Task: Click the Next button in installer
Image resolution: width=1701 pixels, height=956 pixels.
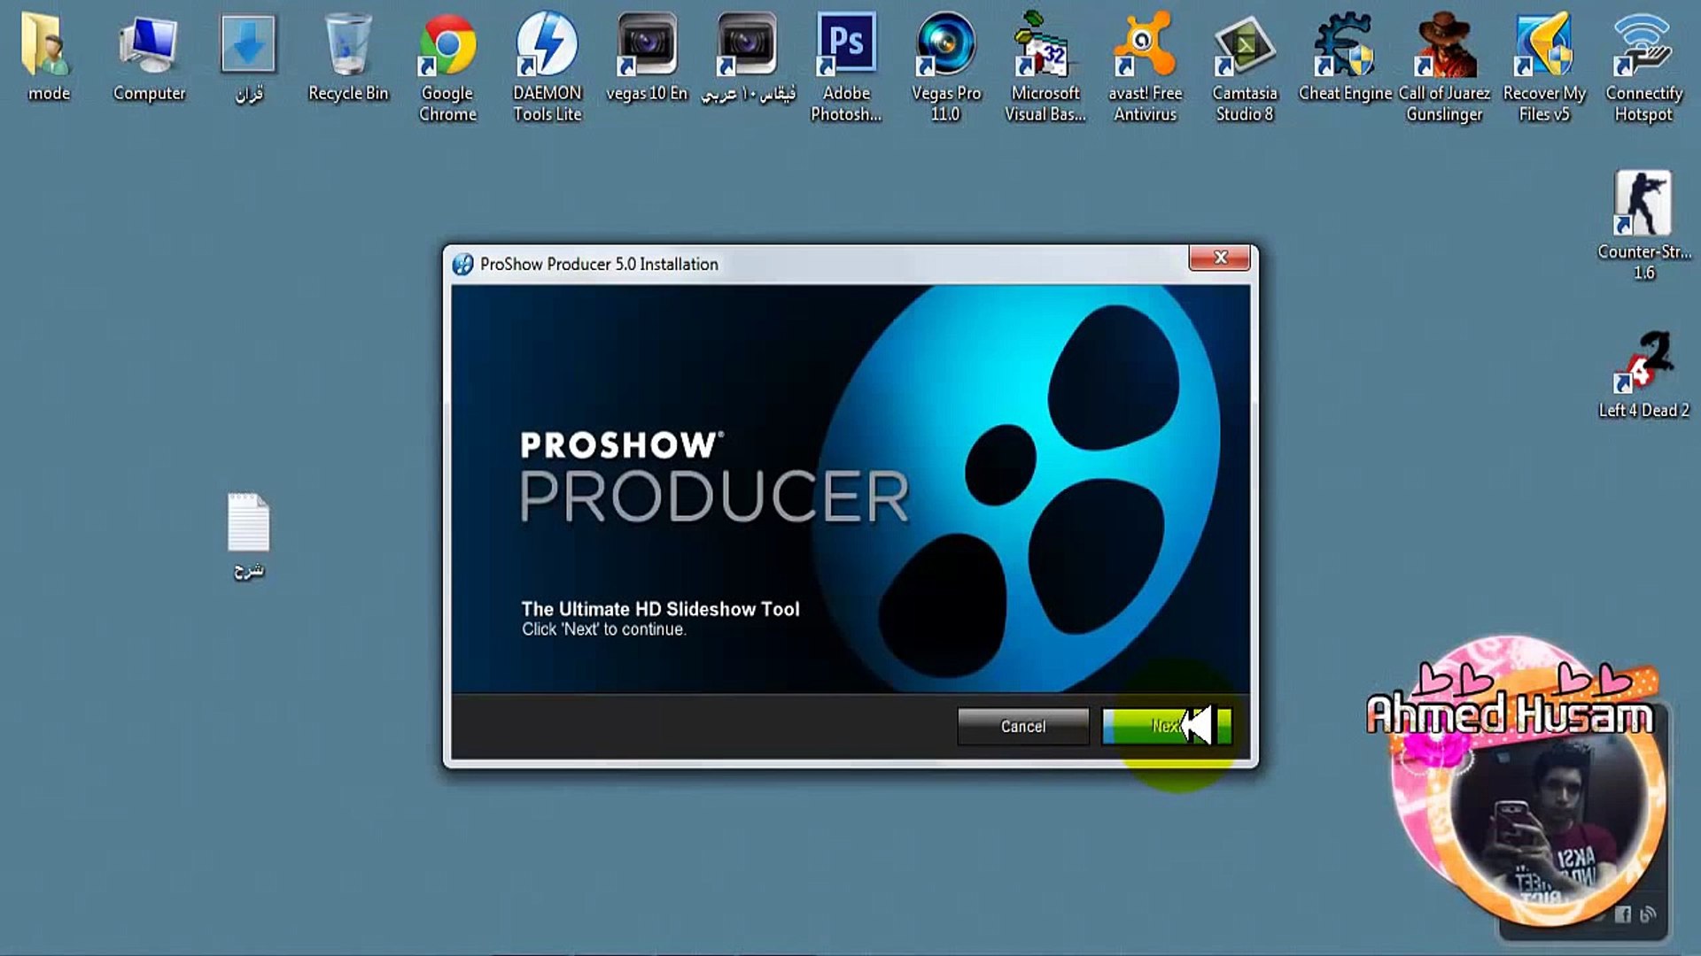Action: point(1166,726)
